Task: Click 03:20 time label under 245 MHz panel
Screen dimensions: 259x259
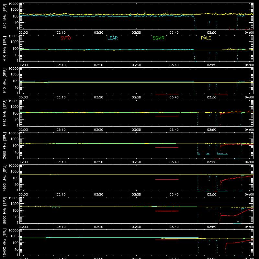Action: [x=99, y=33]
